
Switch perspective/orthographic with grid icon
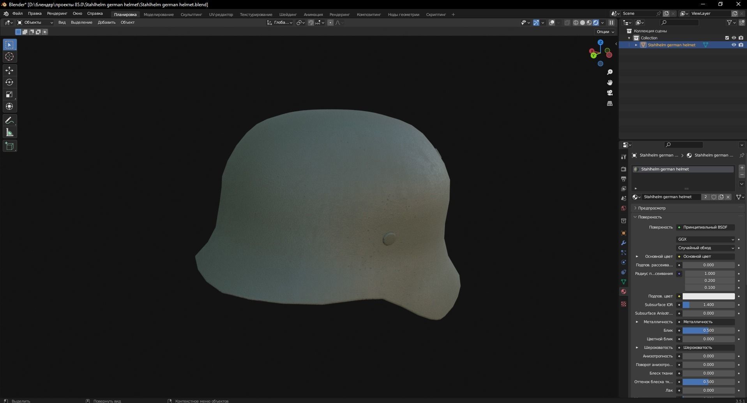pos(610,103)
